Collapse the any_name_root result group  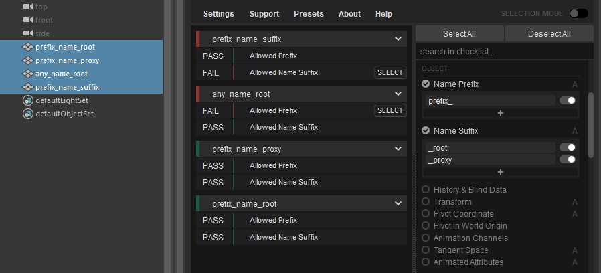(398, 94)
